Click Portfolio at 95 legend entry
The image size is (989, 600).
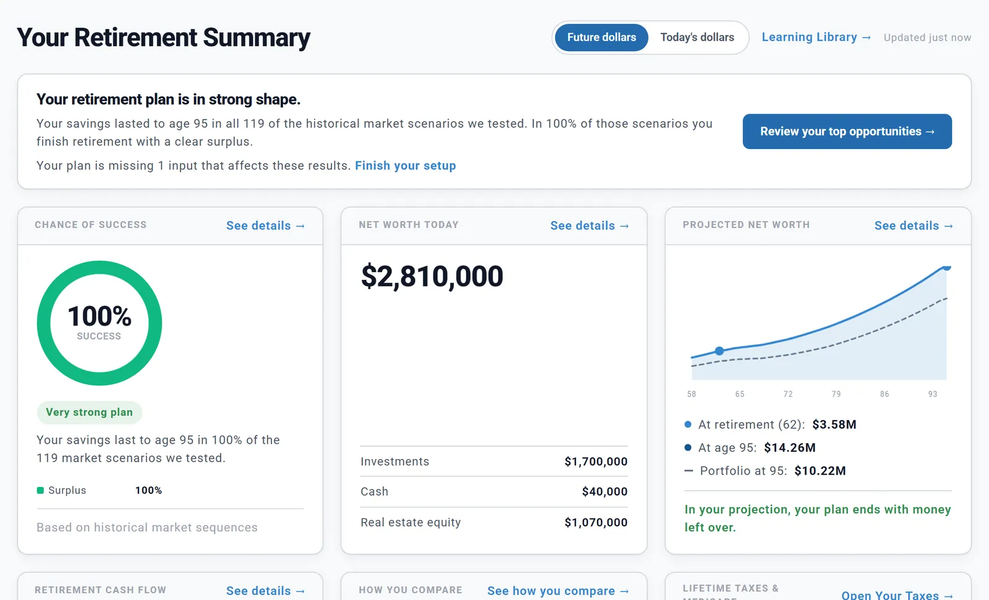(x=765, y=471)
